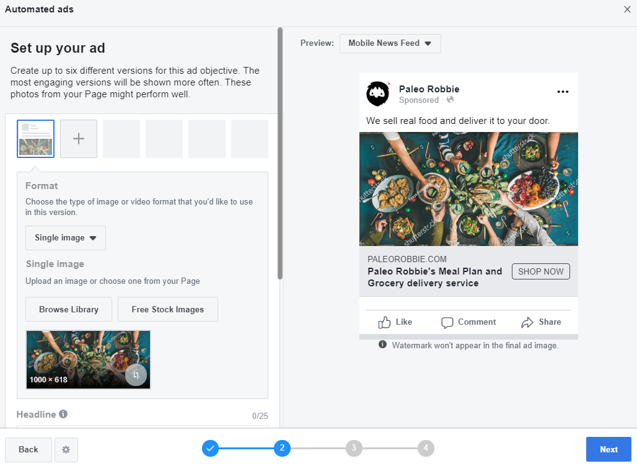Screen dimensions: 637x466
Task: Open the three-dot menu on ad preview
Action: pyautogui.click(x=563, y=92)
